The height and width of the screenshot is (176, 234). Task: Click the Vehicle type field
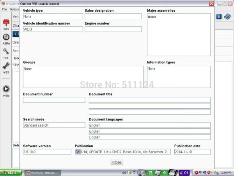[53, 16]
